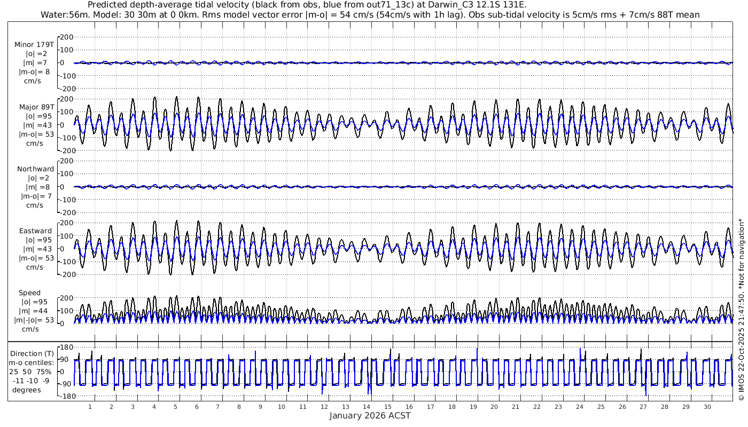The width and height of the screenshot is (748, 427).
Task: Pick day 30 on the time axis
Action: point(707,407)
